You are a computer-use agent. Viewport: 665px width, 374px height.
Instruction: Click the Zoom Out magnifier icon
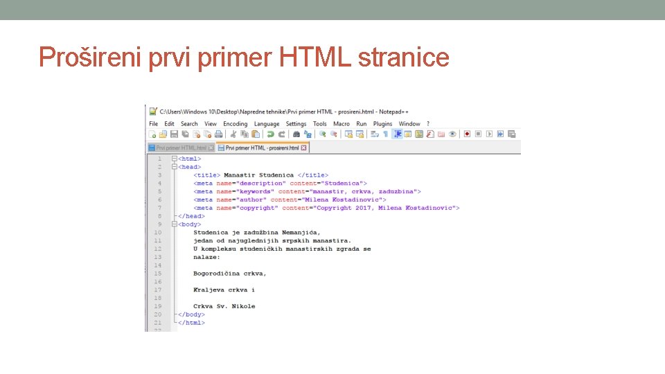point(334,134)
